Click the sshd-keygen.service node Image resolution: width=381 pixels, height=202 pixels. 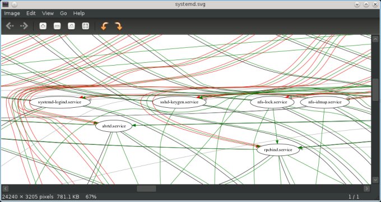tap(179, 102)
